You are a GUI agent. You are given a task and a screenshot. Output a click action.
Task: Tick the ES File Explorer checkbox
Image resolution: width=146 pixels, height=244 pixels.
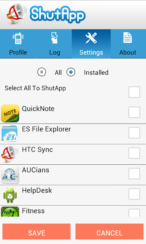point(134,133)
